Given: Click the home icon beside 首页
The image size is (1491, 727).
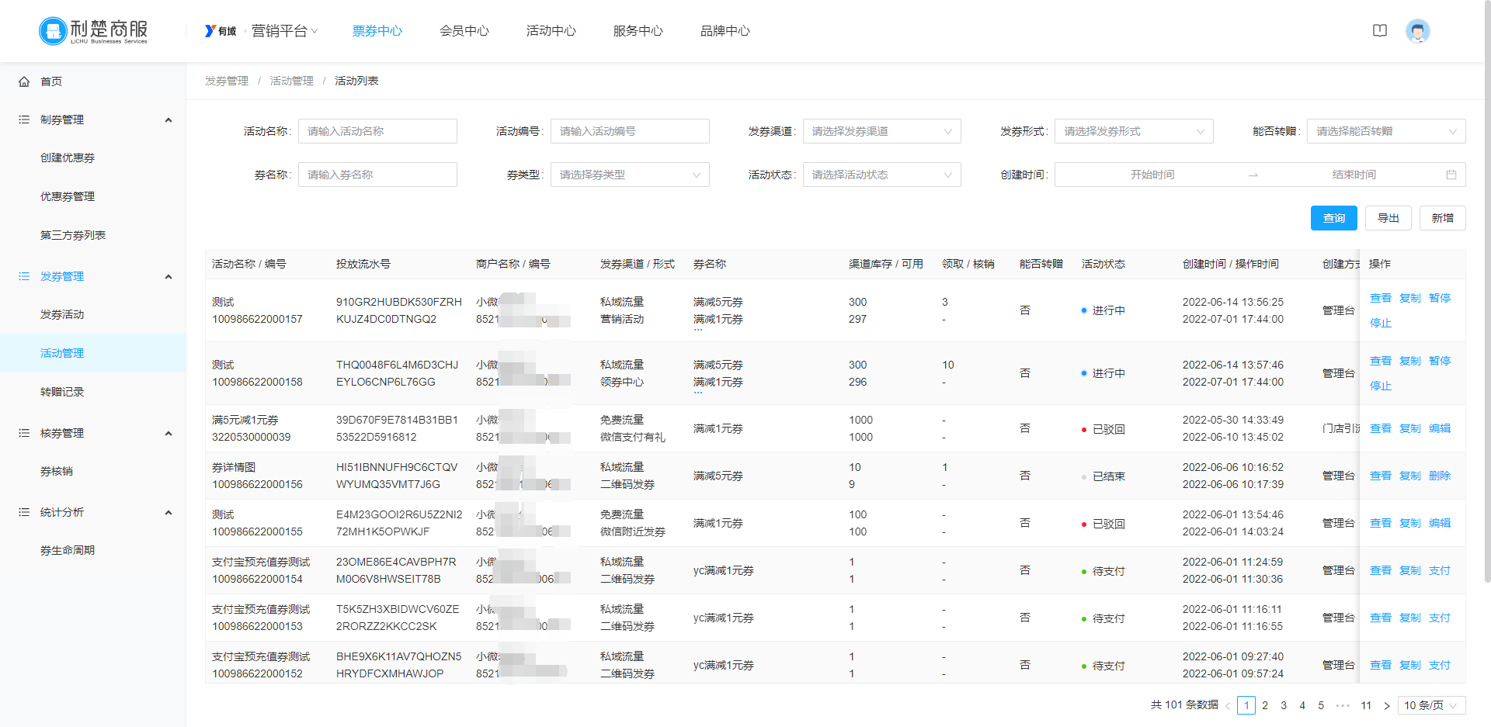Looking at the screenshot, I should coord(24,81).
